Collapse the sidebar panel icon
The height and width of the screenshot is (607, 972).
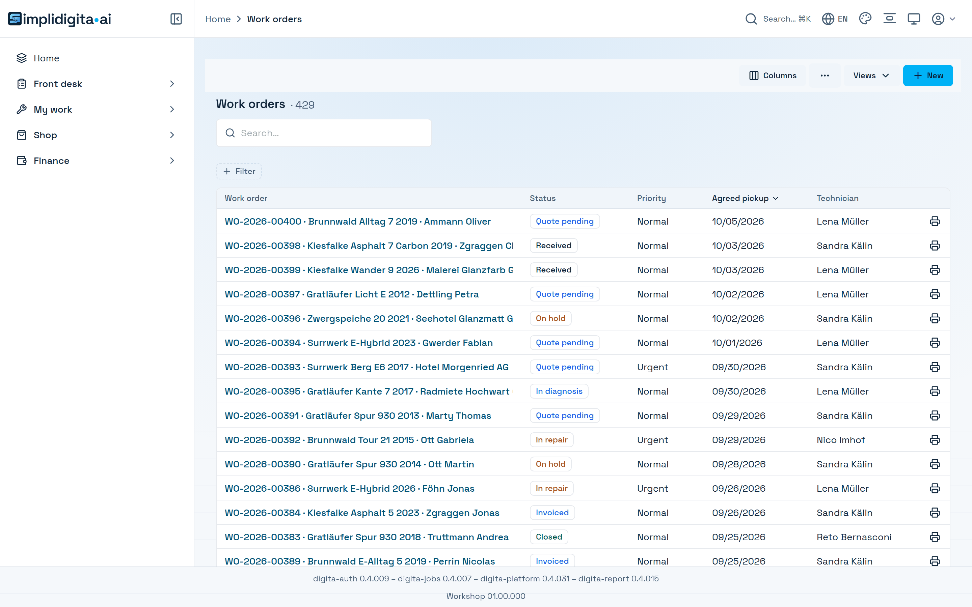point(176,19)
